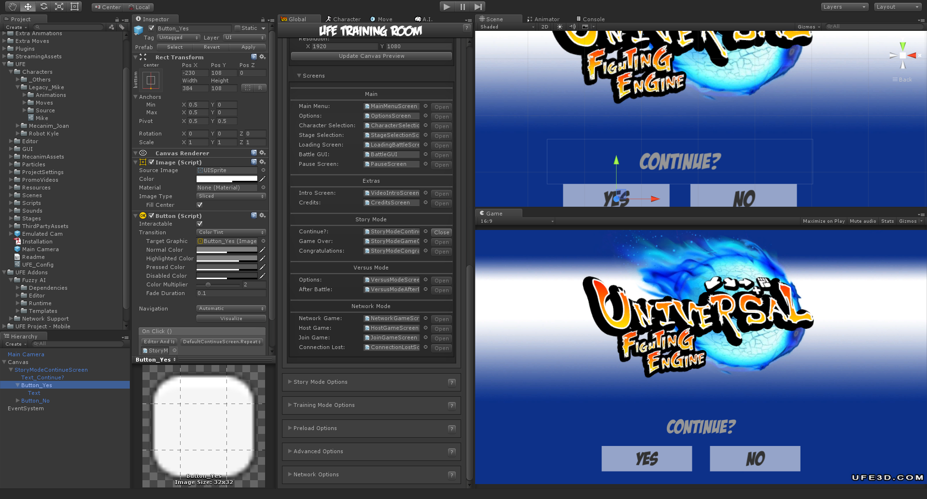
Task: Click the object picker next to Source Image
Action: point(263,170)
